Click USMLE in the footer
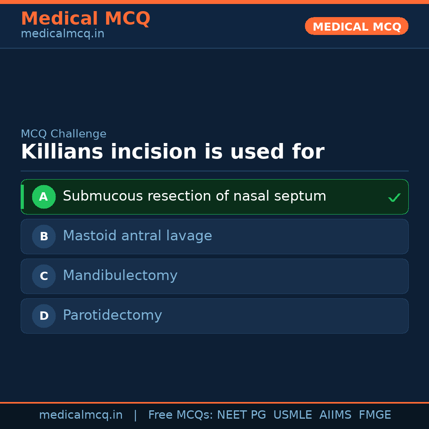This screenshot has width=429, height=429. click(292, 415)
